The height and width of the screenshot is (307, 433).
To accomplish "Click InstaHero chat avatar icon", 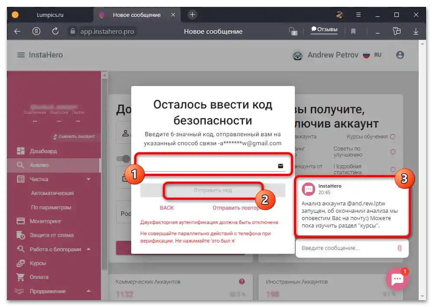I will [308, 189].
